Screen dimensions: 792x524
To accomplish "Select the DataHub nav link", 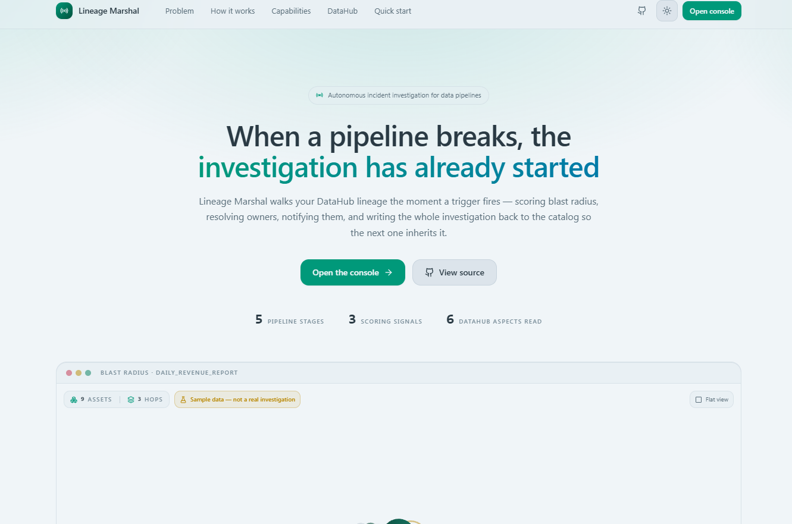I will [343, 11].
